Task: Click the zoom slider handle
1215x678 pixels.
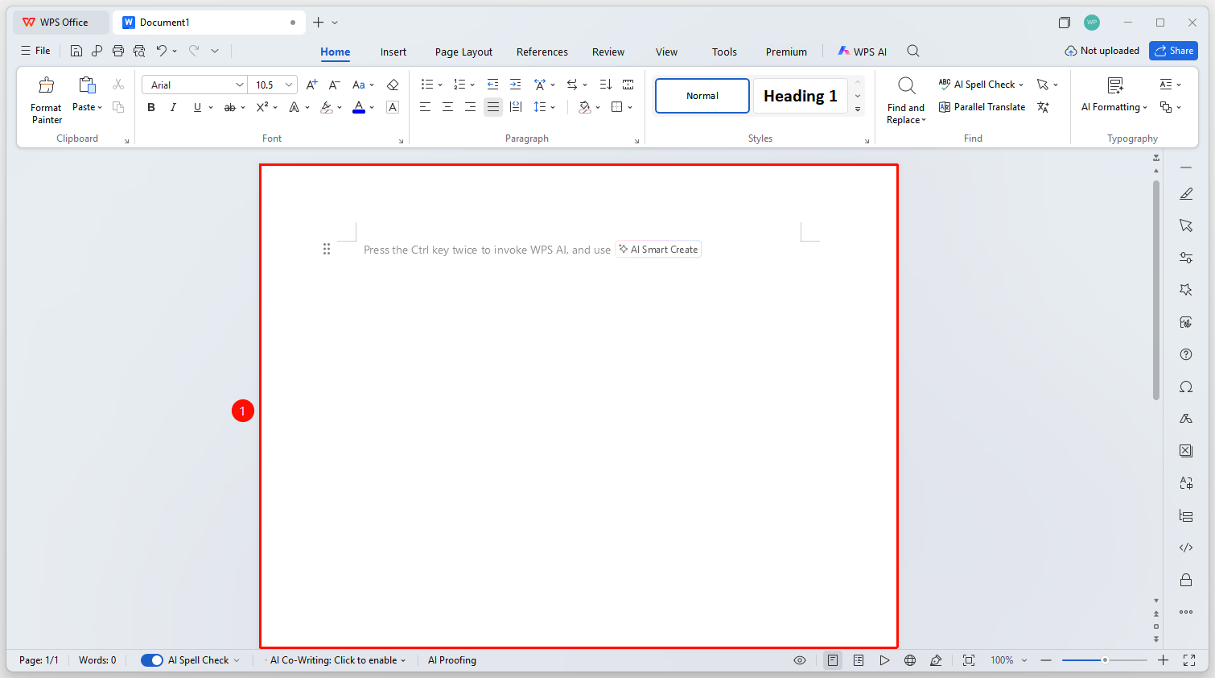Action: coord(1105,660)
